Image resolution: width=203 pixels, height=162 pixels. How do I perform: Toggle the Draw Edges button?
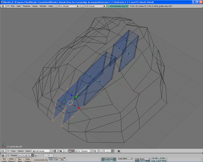pos(109,160)
